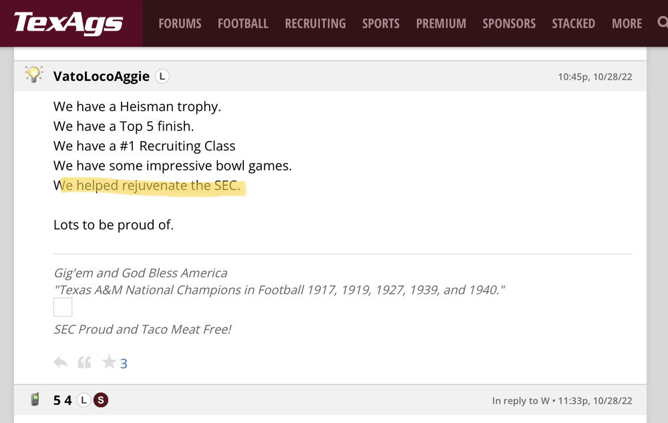Open the Sponsors page
The height and width of the screenshot is (423, 668).
coord(509,23)
